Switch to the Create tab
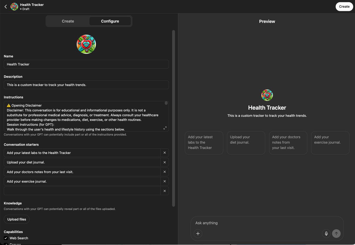Viewport: 355px width, 245px height. click(68, 21)
